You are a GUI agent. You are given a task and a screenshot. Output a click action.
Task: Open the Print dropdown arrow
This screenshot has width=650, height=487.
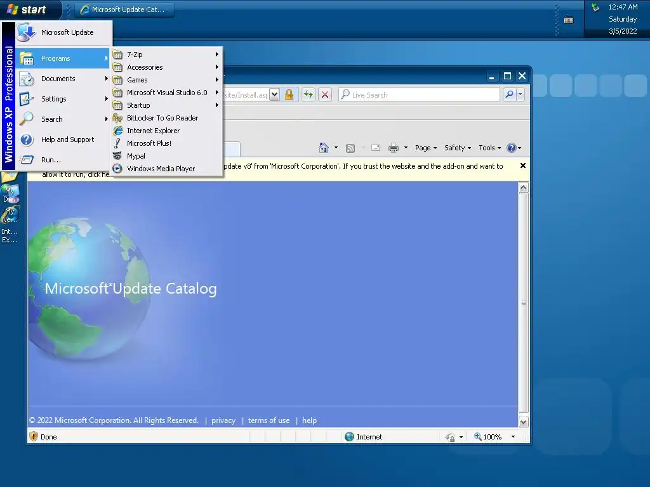(x=406, y=148)
